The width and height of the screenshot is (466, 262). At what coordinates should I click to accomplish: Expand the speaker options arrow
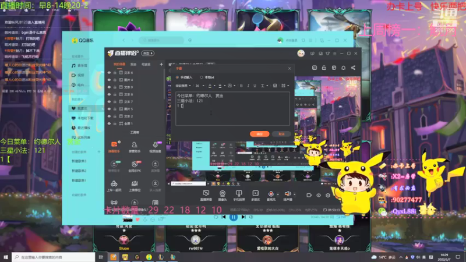pyautogui.click(x=295, y=194)
